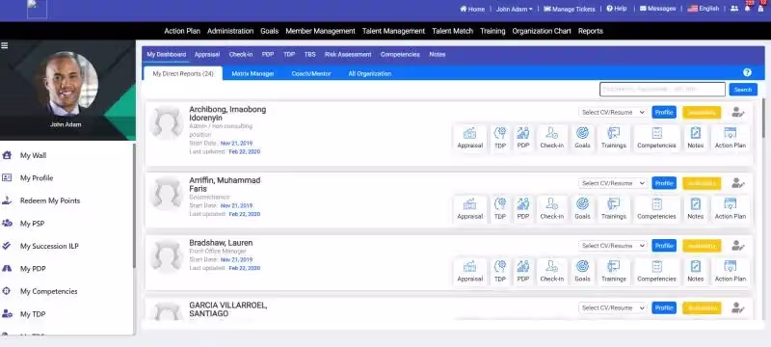
Task: Open Appraisal for Arriffin, Muhammad Faris
Action: coord(469,208)
